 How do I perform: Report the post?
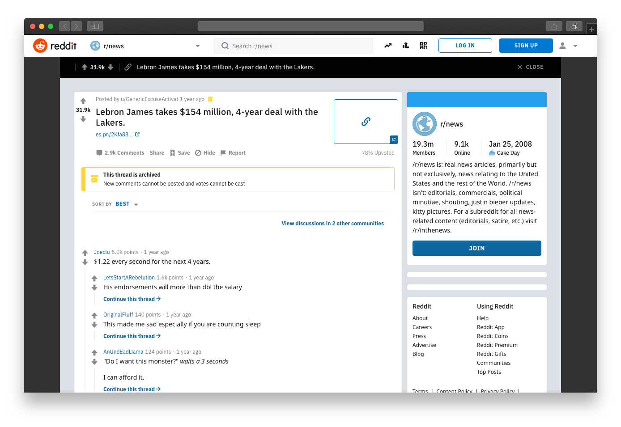click(233, 153)
